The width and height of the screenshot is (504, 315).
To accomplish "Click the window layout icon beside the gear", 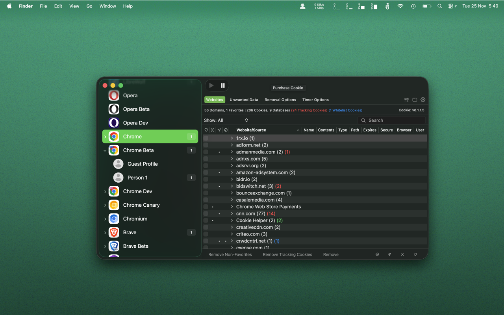I will click(415, 100).
